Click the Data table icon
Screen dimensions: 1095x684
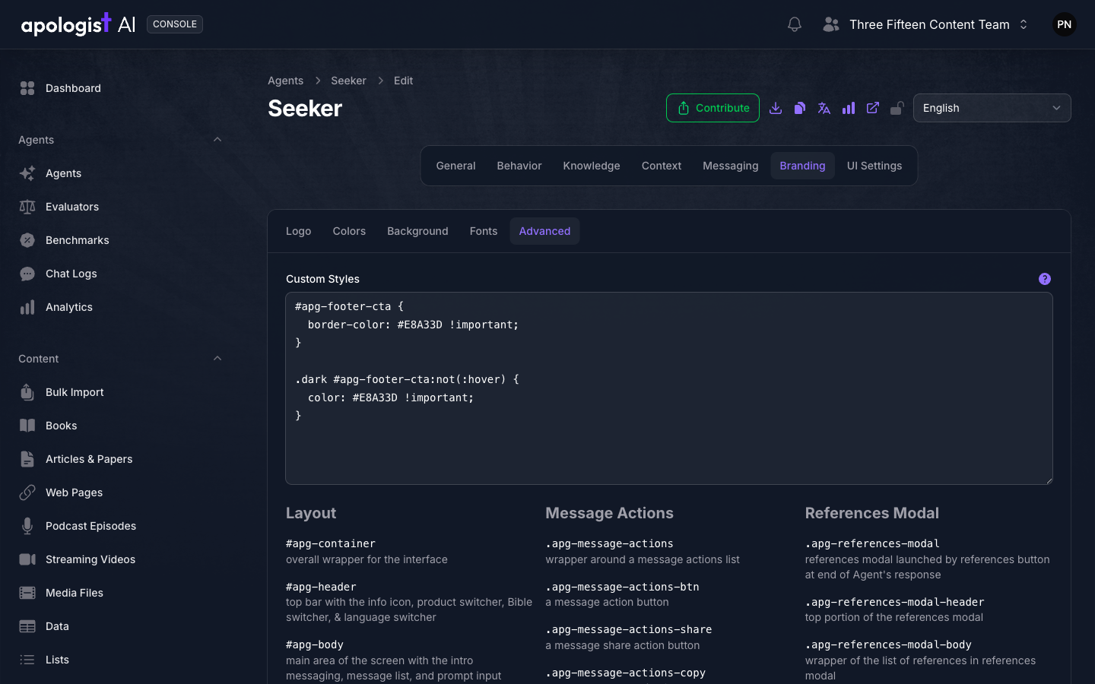[x=27, y=626]
